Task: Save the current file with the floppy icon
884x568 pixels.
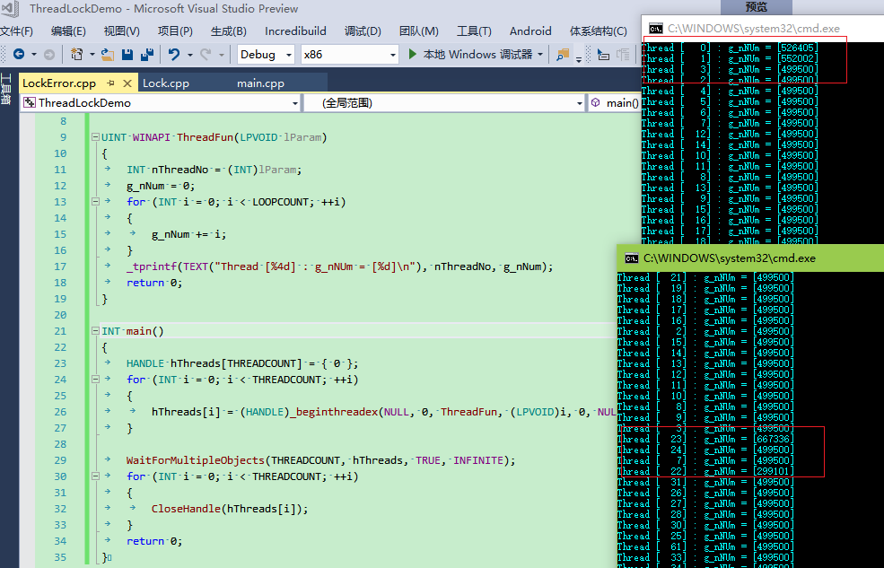Action: point(127,55)
